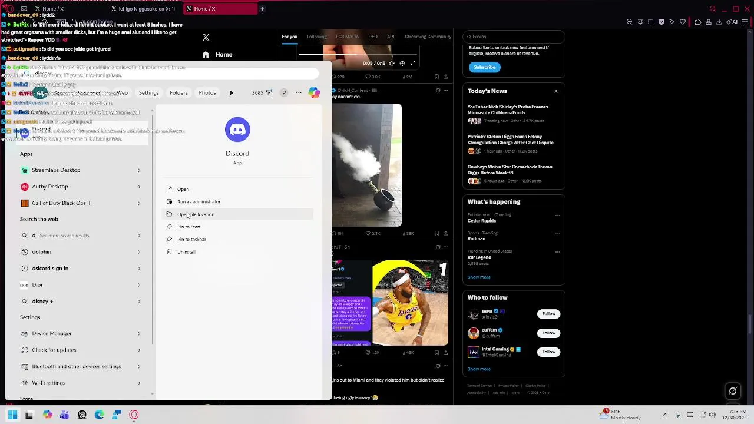Open more options for RIP Legend trend
This screenshot has height=424, width=754.
[557, 252]
